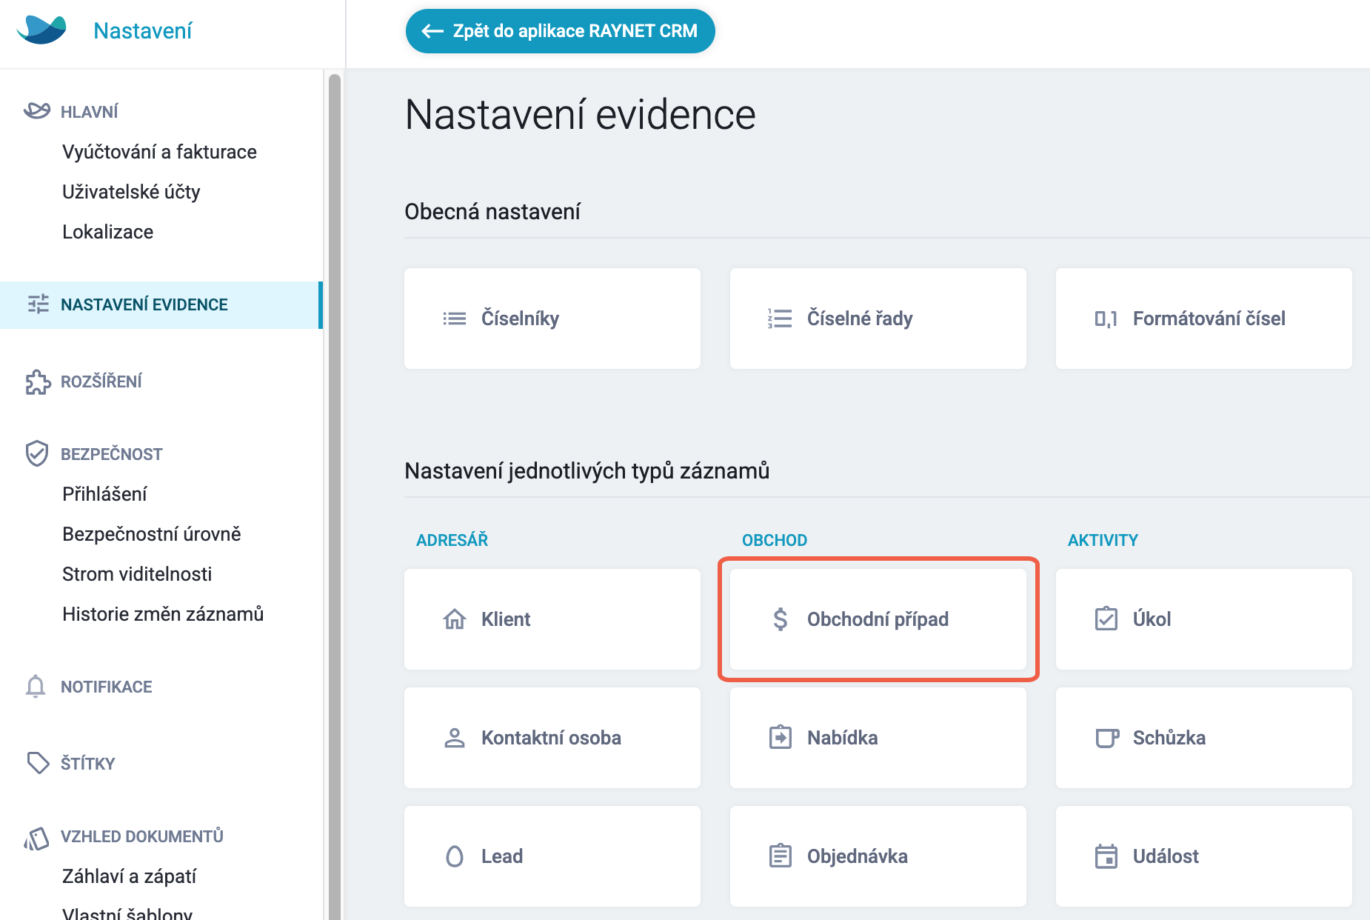Screen dimensions: 1370x920
Task: Open Strom viditelnosti settings
Action: pos(137,574)
